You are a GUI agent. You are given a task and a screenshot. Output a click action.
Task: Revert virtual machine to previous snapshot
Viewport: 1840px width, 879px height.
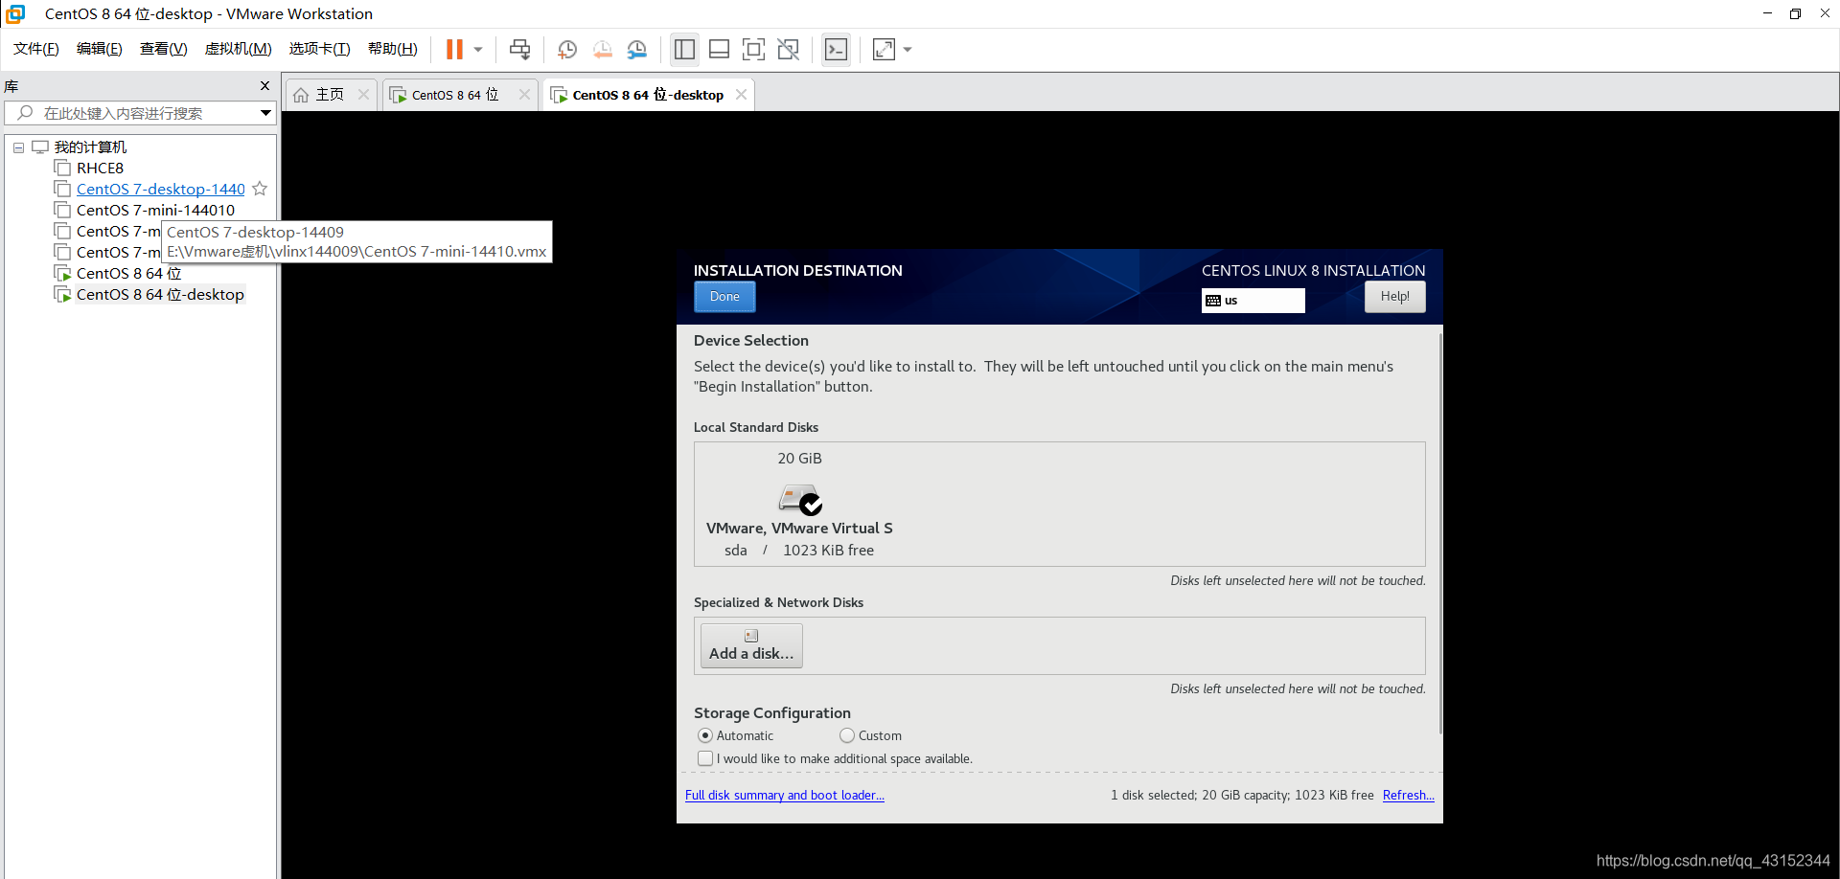(x=602, y=49)
